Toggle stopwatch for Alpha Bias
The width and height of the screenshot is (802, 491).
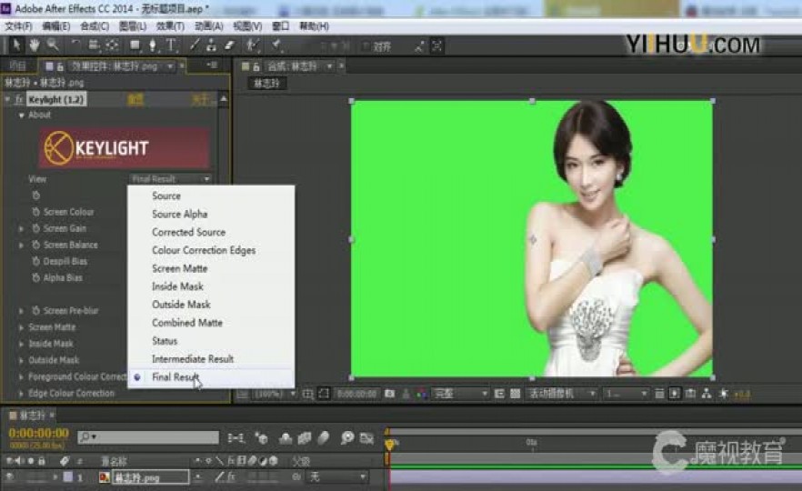click(x=35, y=277)
